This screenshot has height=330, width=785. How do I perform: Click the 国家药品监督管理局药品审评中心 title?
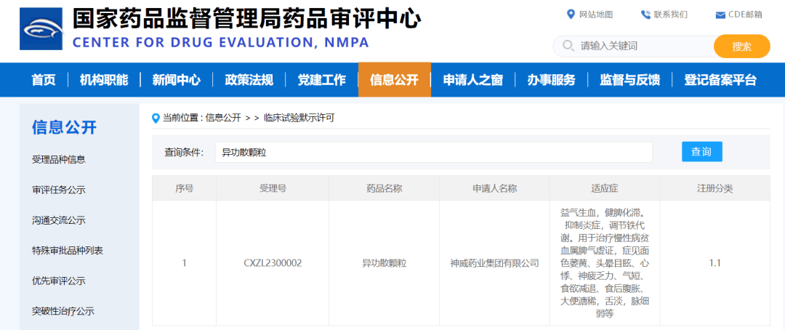(x=247, y=19)
